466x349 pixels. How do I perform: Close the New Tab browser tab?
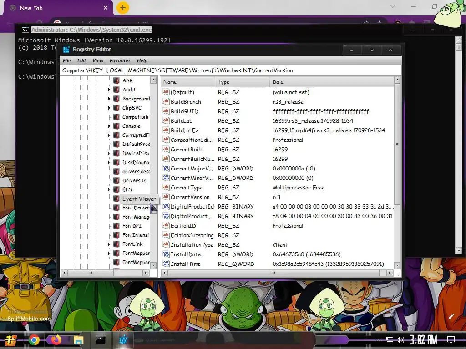[x=106, y=8]
